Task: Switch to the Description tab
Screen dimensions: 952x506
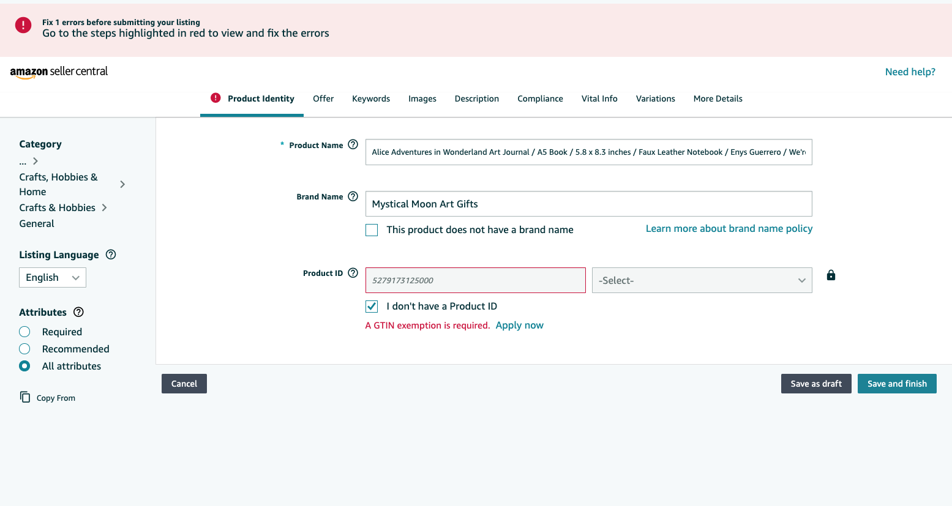Action: (477, 99)
